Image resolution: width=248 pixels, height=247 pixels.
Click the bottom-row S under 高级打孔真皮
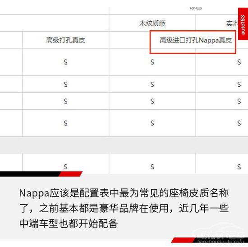pyautogui.click(x=65, y=167)
